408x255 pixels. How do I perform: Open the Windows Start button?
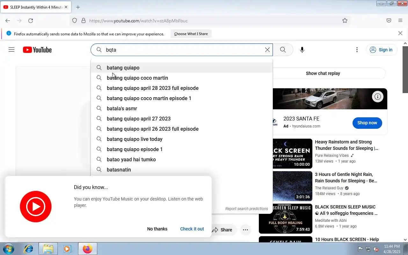click(8, 249)
